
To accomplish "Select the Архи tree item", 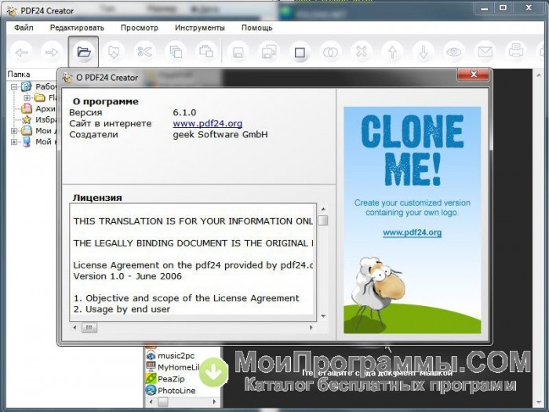I will (x=45, y=109).
